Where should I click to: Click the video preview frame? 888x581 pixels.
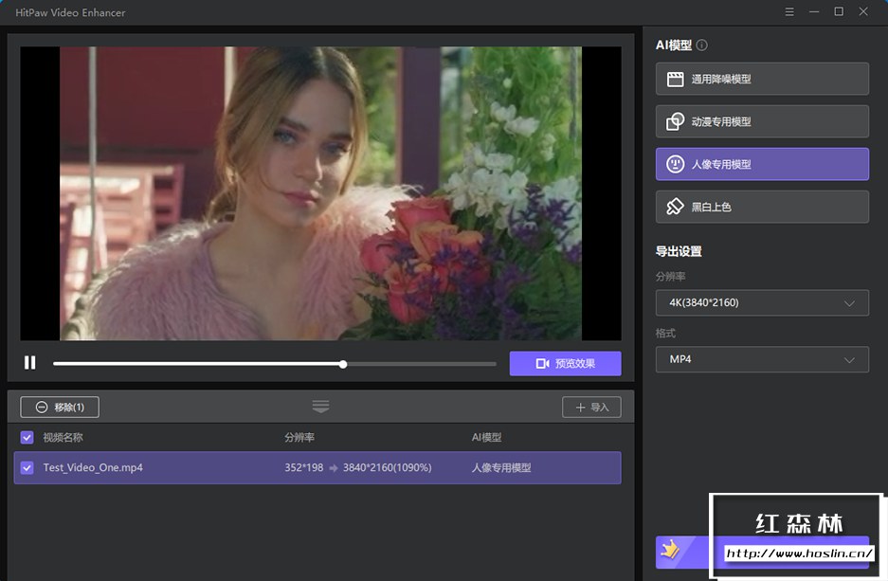click(x=320, y=193)
